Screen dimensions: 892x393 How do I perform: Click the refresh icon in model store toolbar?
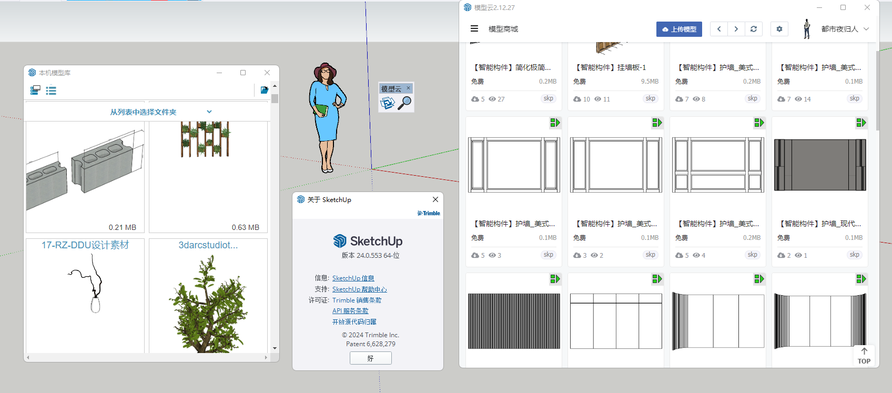pos(754,29)
